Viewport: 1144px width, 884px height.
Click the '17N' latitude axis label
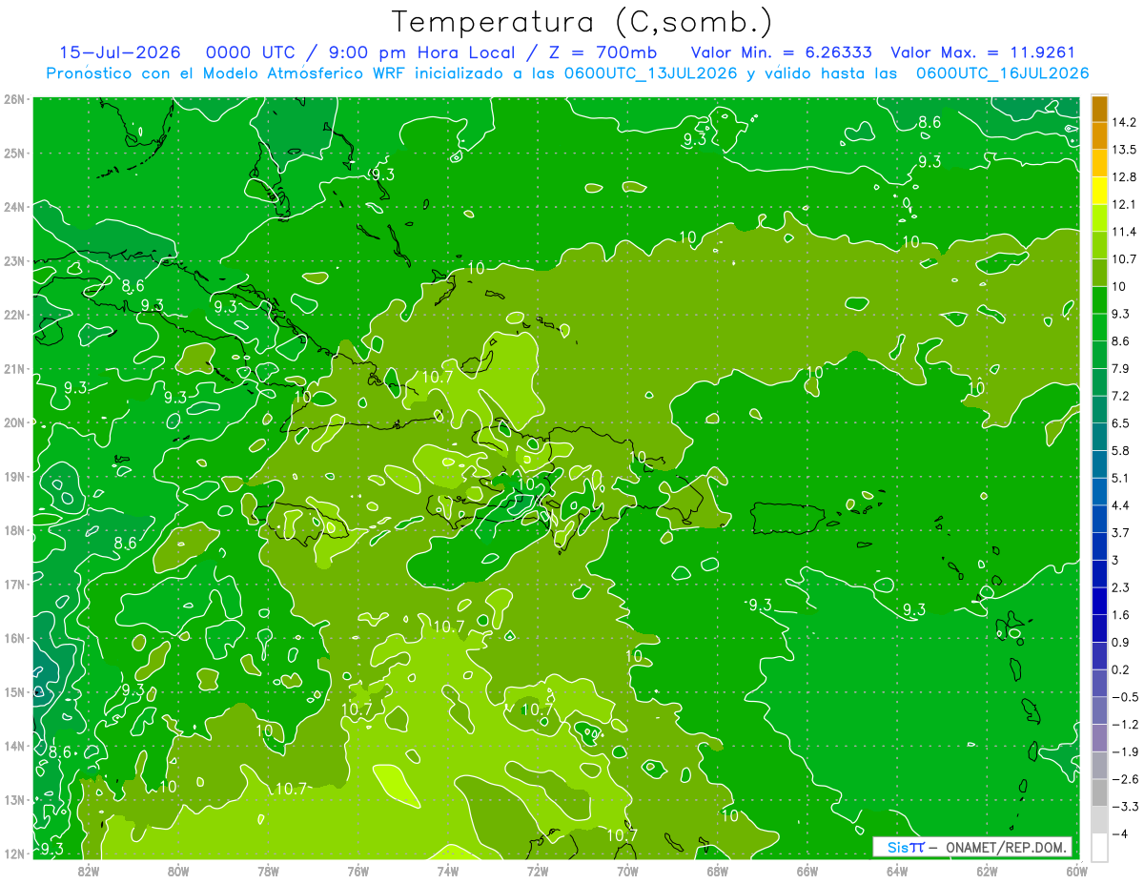[13, 584]
